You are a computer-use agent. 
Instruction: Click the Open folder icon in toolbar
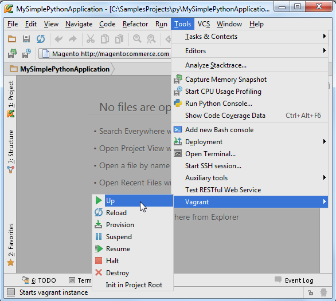tap(12, 39)
